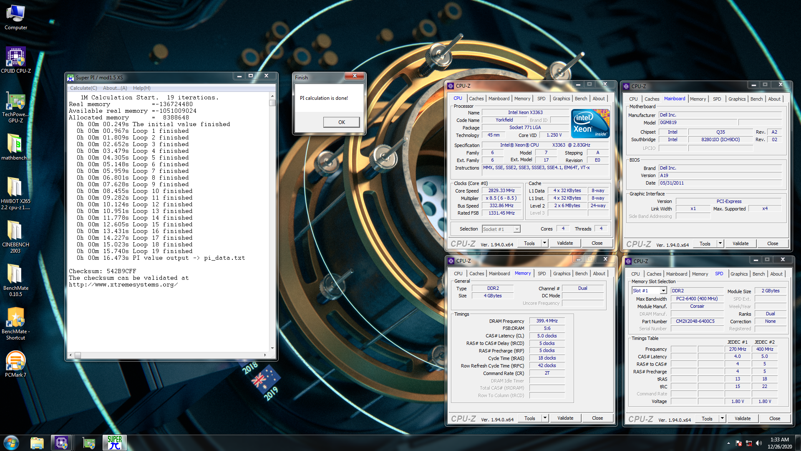
Task: Click the DRAM Frequency 399.4 MHz value
Action: click(x=547, y=321)
